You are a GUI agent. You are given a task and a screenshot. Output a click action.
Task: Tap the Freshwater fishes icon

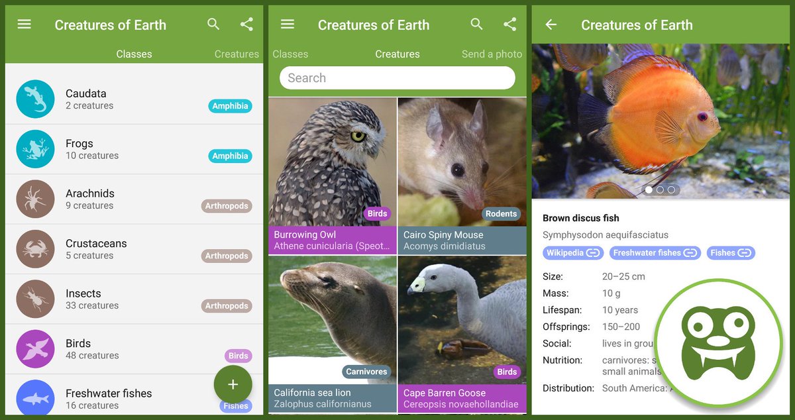point(35,397)
